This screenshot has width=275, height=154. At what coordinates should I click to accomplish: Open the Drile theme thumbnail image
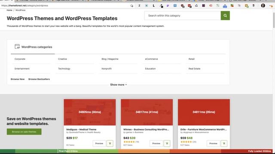[x=204, y=112]
